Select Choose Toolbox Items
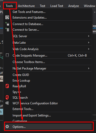96x133 pixels. [x=29, y=62]
